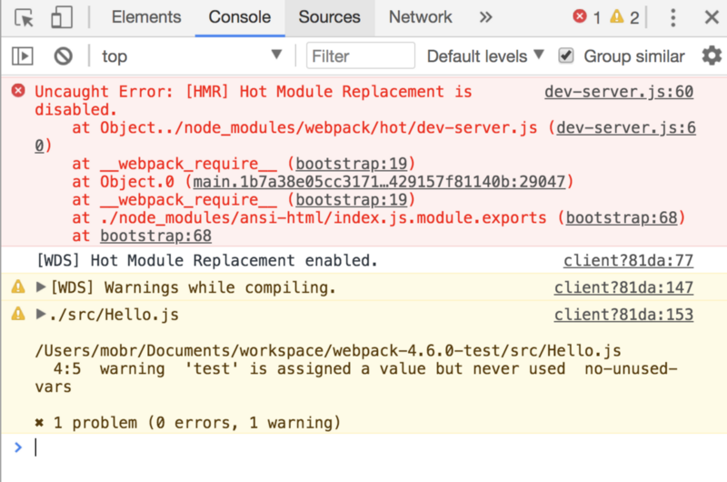Show the console sidebar icon
Viewport: 727px width, 482px height.
pos(23,56)
